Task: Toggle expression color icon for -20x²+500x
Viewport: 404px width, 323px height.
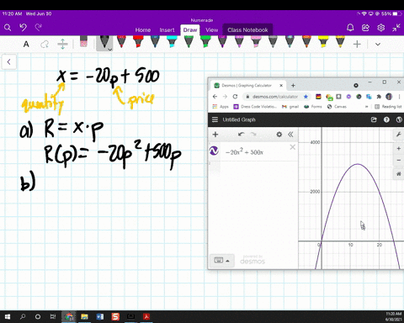Action: click(x=214, y=151)
